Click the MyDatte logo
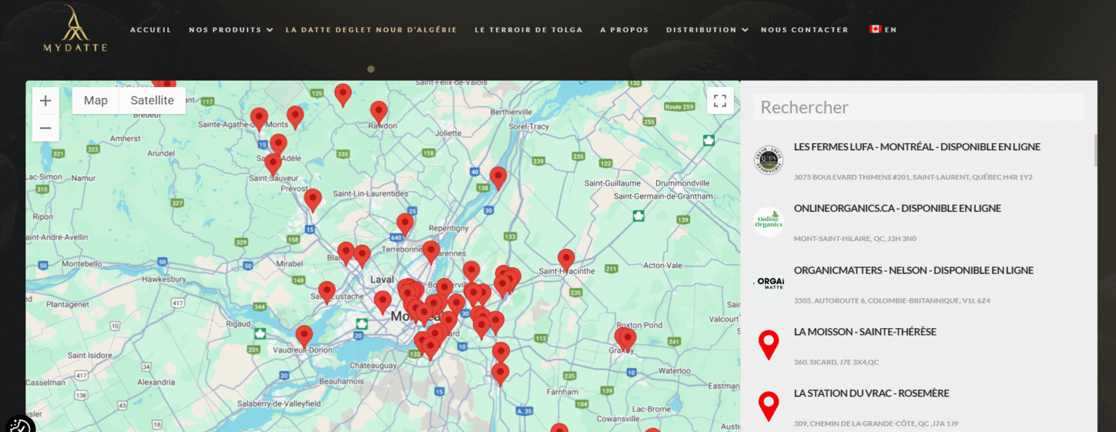Screen dimensions: 1116x432 (75, 29)
